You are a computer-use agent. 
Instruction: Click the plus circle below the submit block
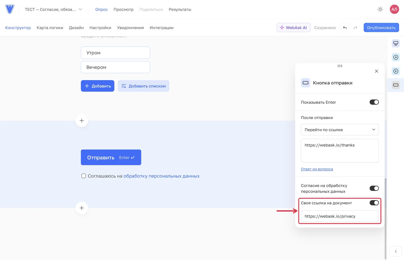82,208
